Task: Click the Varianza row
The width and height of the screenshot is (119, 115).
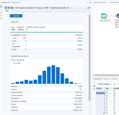Action: [47, 110]
